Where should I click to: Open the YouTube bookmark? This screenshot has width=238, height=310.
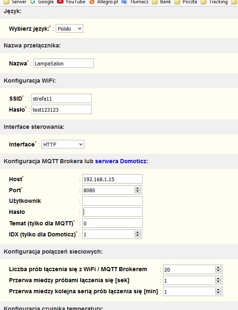coord(71,2)
